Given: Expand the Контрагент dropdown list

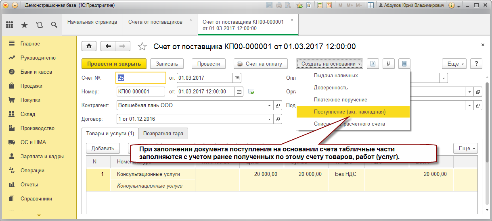Looking at the screenshot, I should 270,105.
